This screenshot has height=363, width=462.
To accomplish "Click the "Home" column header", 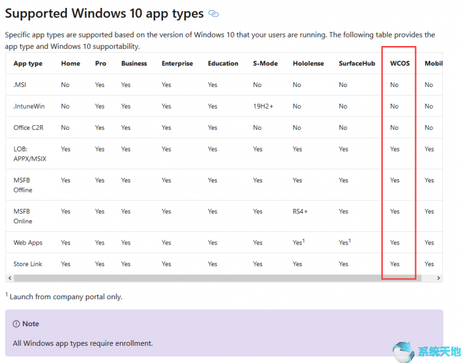I will tap(71, 63).
